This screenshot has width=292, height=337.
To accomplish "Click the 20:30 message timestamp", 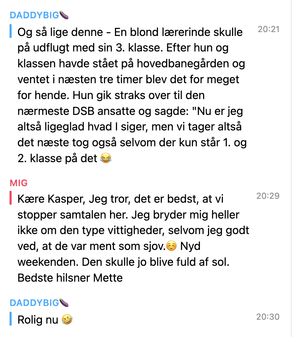I will (x=268, y=317).
